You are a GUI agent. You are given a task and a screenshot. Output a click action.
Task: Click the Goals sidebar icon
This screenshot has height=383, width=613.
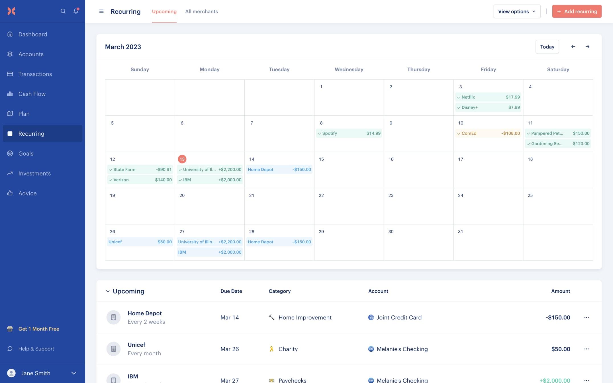click(10, 153)
